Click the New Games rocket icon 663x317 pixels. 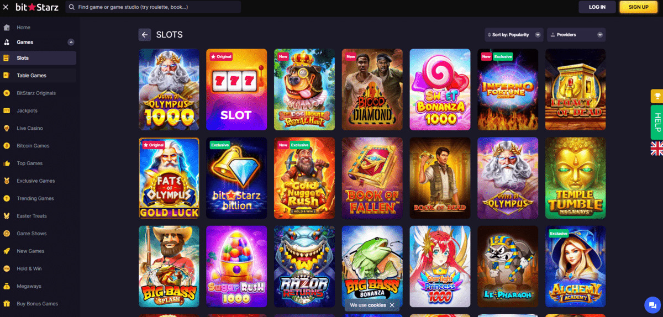click(x=7, y=251)
